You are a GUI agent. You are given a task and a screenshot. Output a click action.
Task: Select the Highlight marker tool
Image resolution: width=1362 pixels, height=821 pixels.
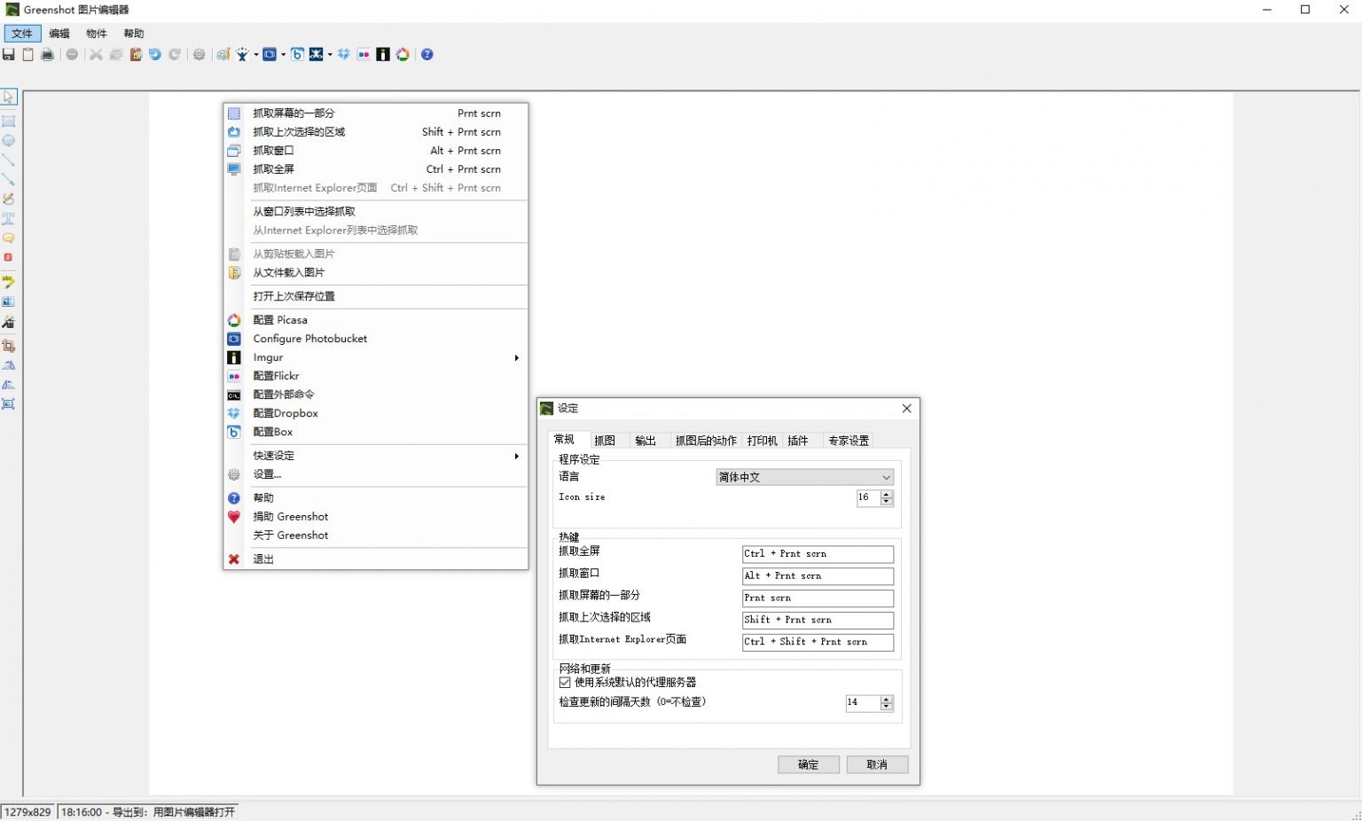tap(9, 282)
